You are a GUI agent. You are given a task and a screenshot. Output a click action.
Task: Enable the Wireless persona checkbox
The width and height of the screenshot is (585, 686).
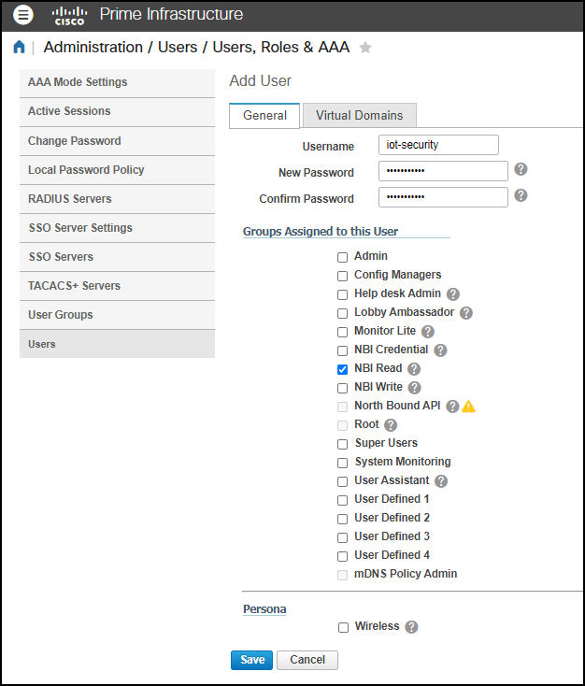[x=344, y=627]
